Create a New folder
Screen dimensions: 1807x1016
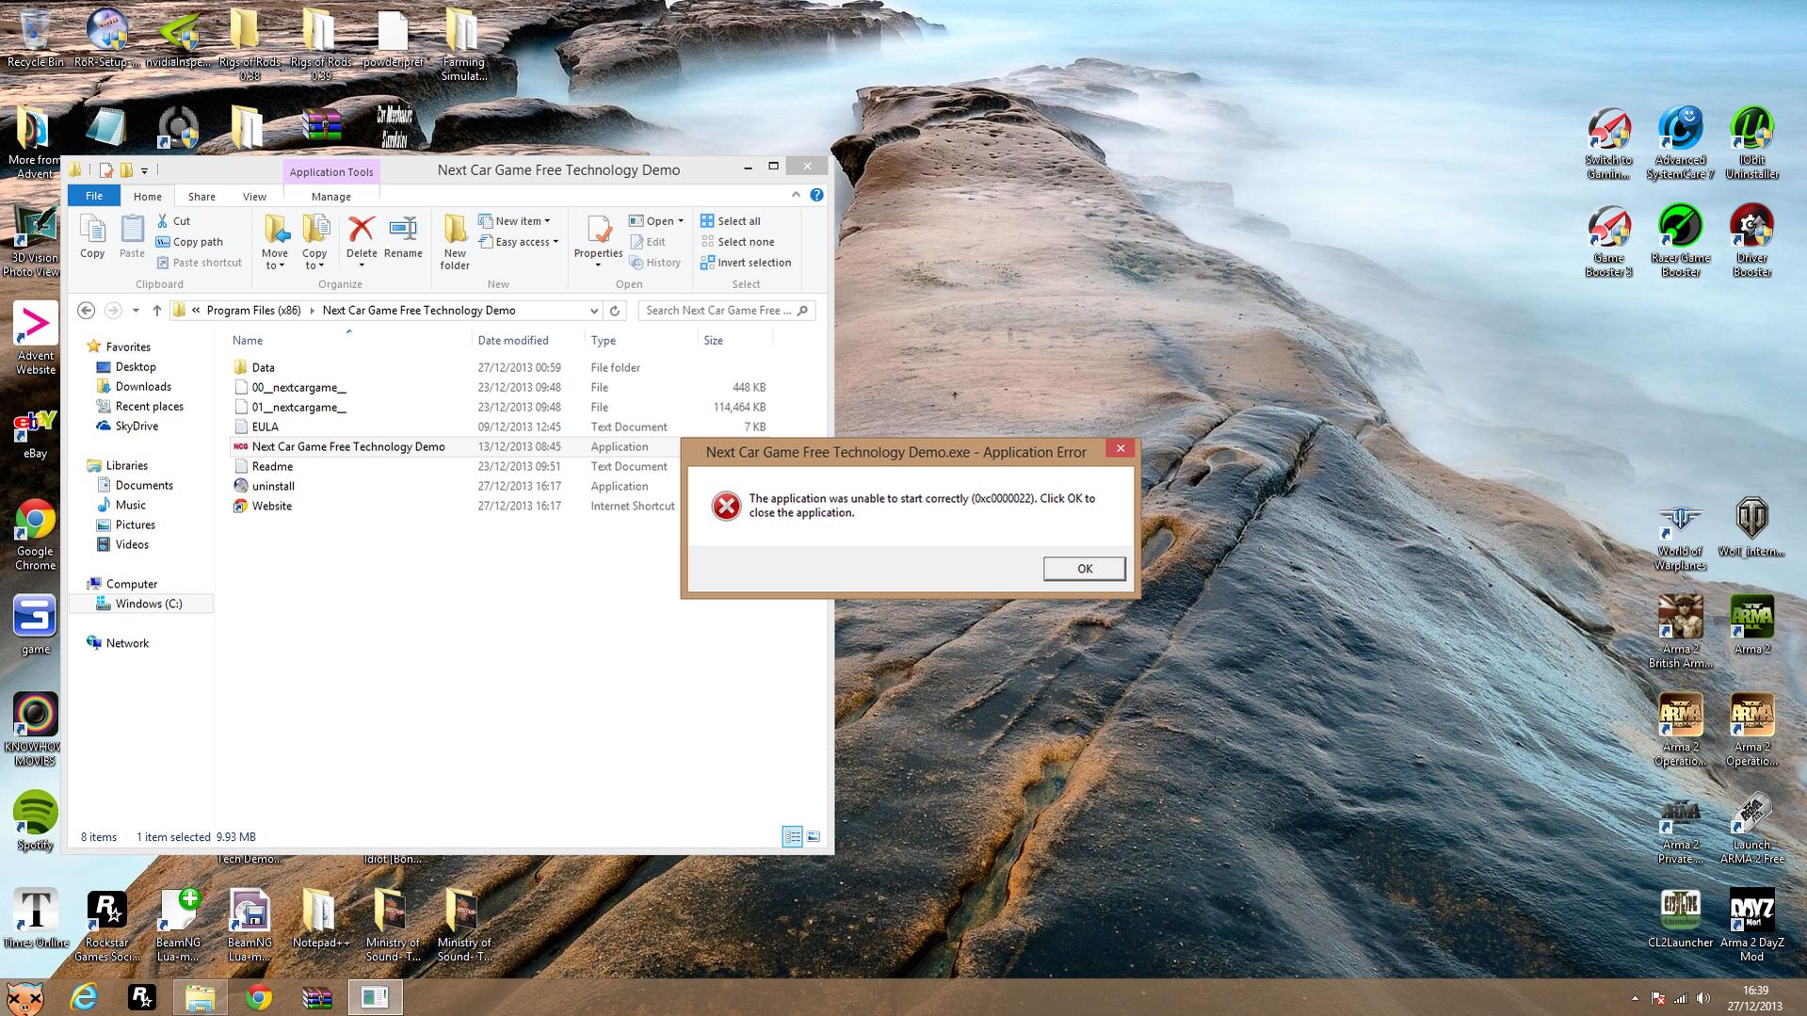click(455, 243)
